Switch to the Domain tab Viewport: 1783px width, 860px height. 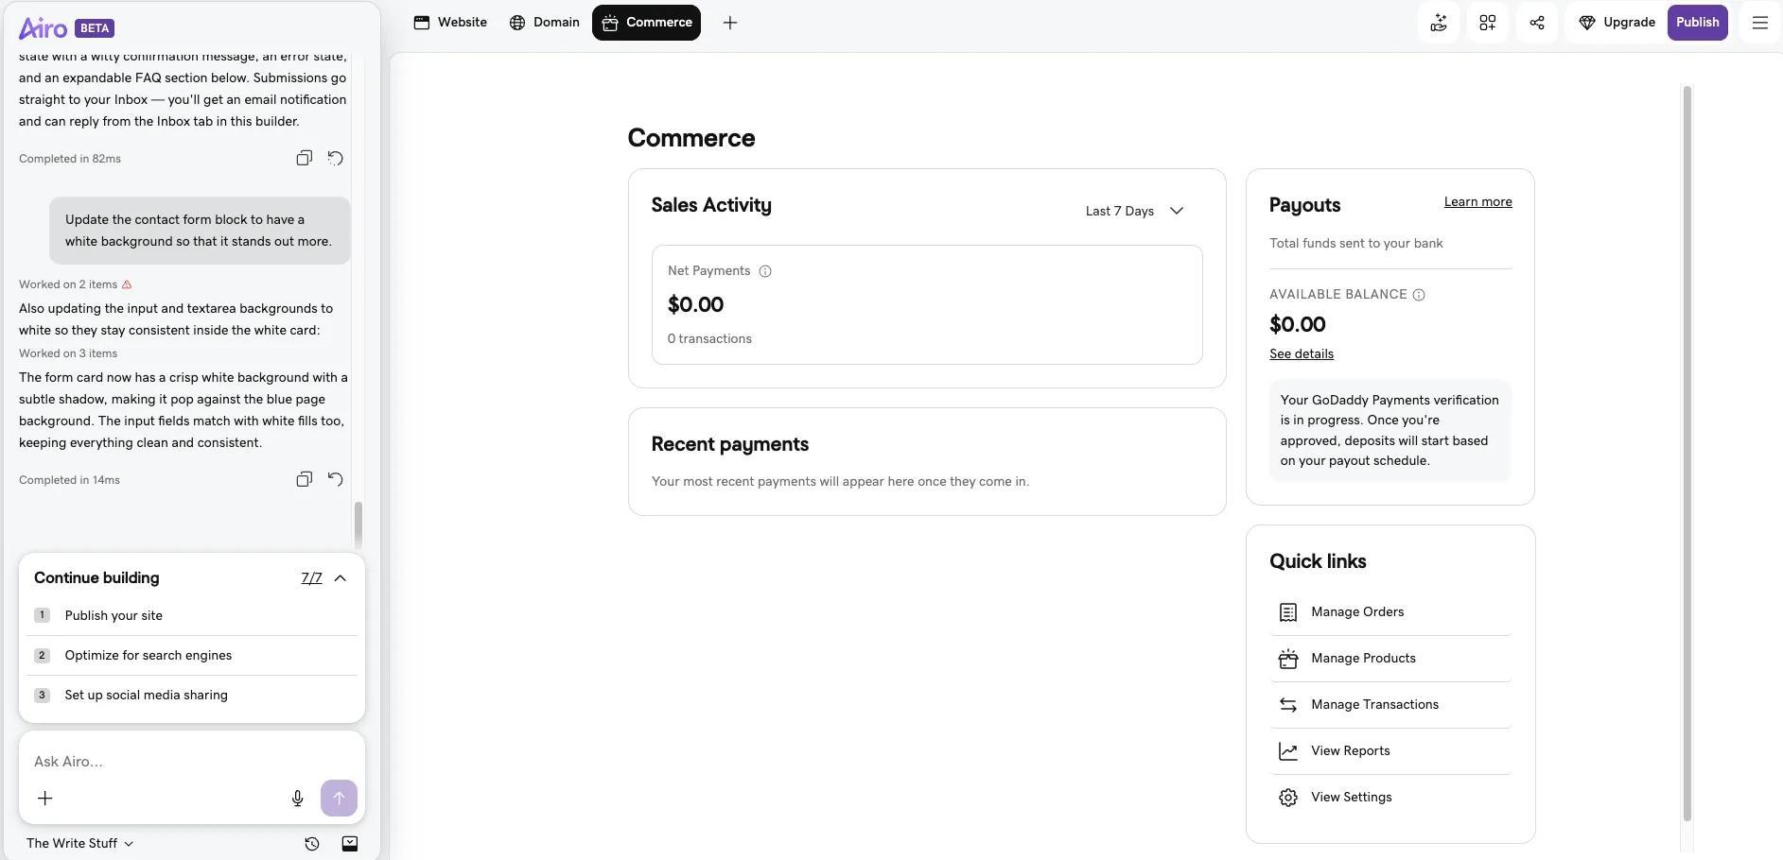point(545,23)
